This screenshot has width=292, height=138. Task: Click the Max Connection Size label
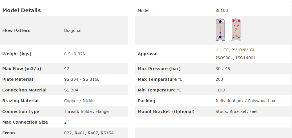click(25, 122)
